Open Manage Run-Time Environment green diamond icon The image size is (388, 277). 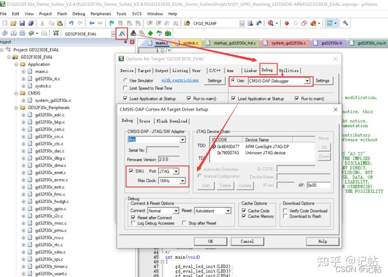(x=150, y=33)
